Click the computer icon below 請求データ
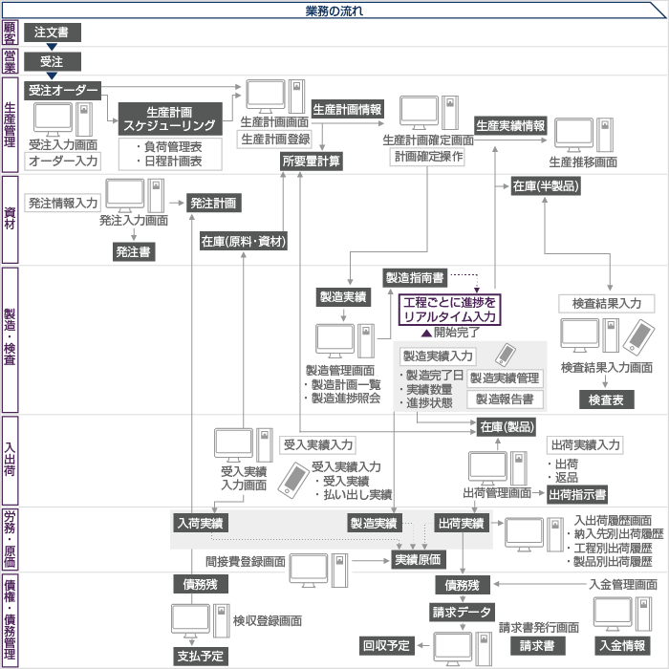Image resolution: width=669 pixels, height=669 pixels. [x=463, y=649]
